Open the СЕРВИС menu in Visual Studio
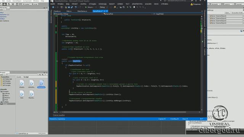This screenshot has width=244, height=137. [120, 4]
